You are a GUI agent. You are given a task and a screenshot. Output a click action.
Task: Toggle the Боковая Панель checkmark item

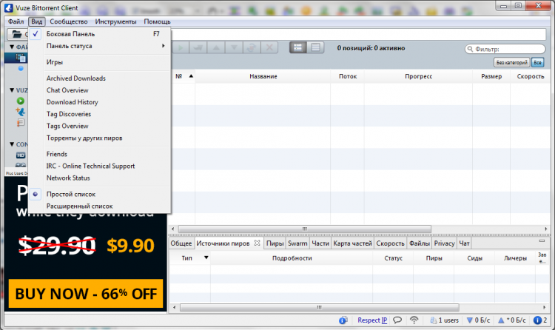pos(70,34)
